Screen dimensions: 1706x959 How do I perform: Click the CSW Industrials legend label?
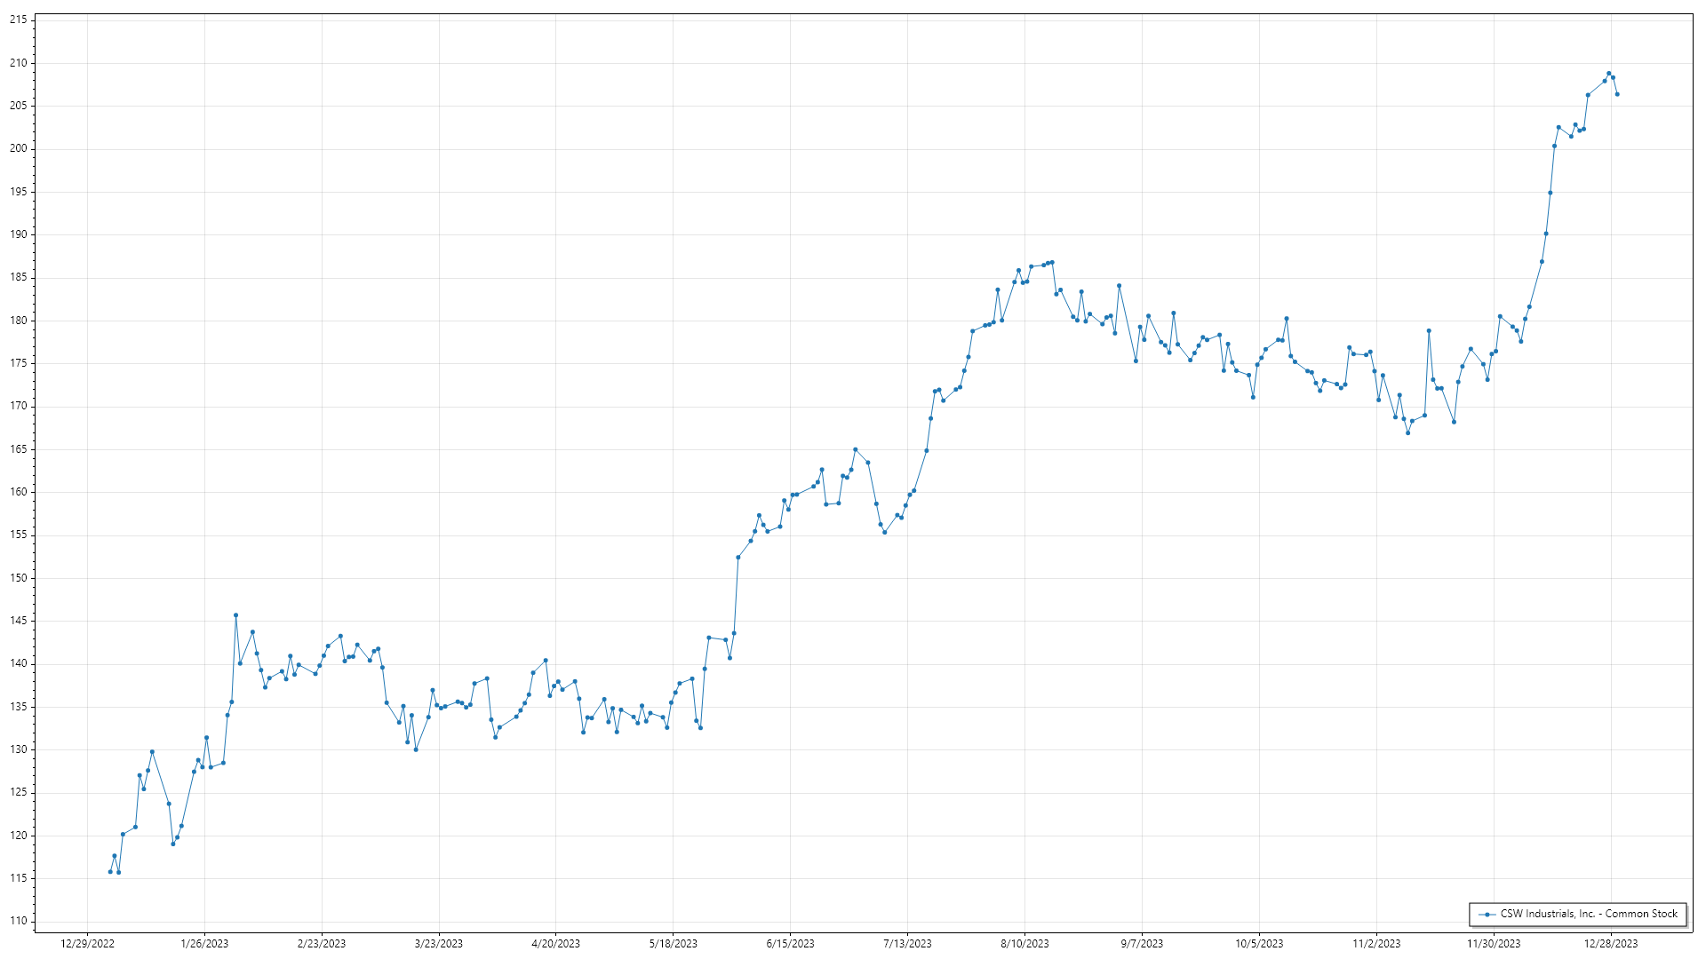(1589, 914)
